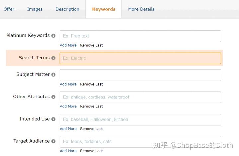Open Intended Use info icon
239x156 pixels.
point(53,119)
